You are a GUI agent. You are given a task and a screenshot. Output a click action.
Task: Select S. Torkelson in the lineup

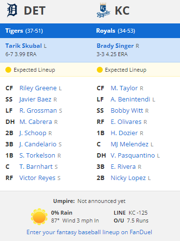(37, 156)
